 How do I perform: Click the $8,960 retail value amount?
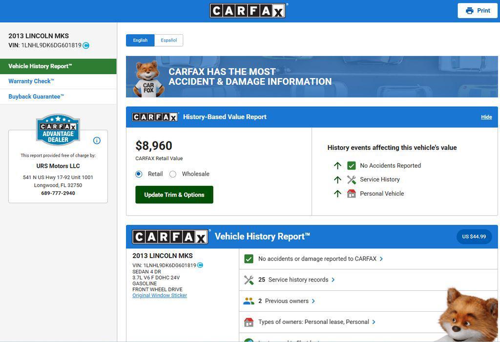click(154, 146)
